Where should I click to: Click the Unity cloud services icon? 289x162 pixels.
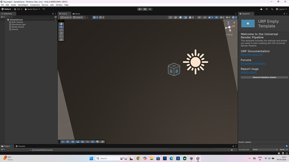coord(261,9)
